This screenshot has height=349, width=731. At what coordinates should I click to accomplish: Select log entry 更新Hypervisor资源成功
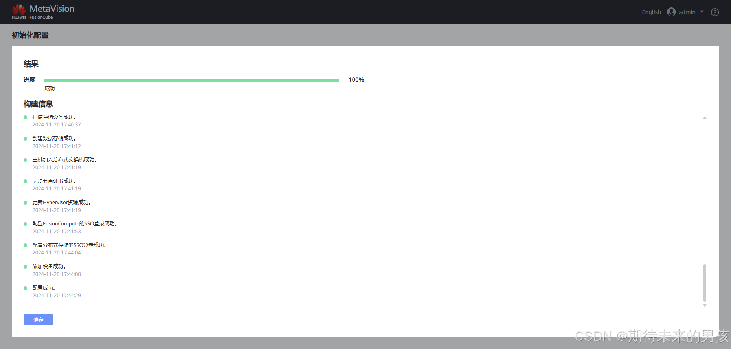point(62,202)
